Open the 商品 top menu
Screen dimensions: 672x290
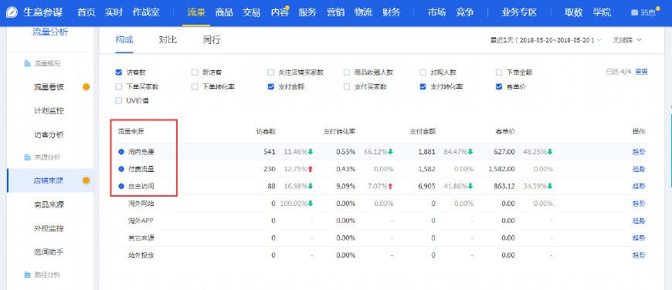(x=224, y=12)
